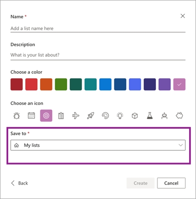Image resolution: width=196 pixels, height=199 pixels.
Task: Pick the periwinkle blue color swatch
Action: pyautogui.click(x=135, y=84)
